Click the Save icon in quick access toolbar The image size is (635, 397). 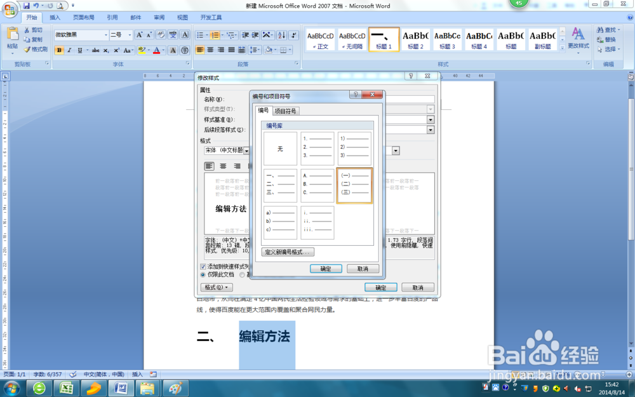(x=26, y=6)
